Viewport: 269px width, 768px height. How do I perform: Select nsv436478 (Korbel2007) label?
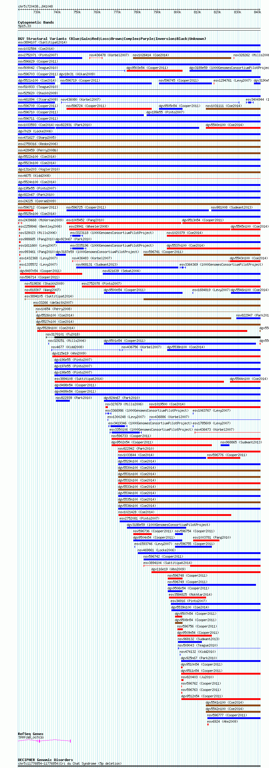[109, 55]
